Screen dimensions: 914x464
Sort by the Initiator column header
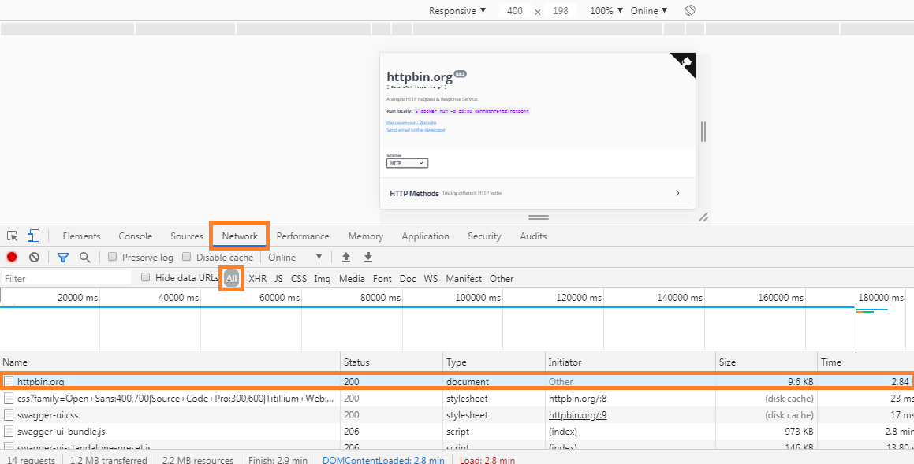[631, 362]
